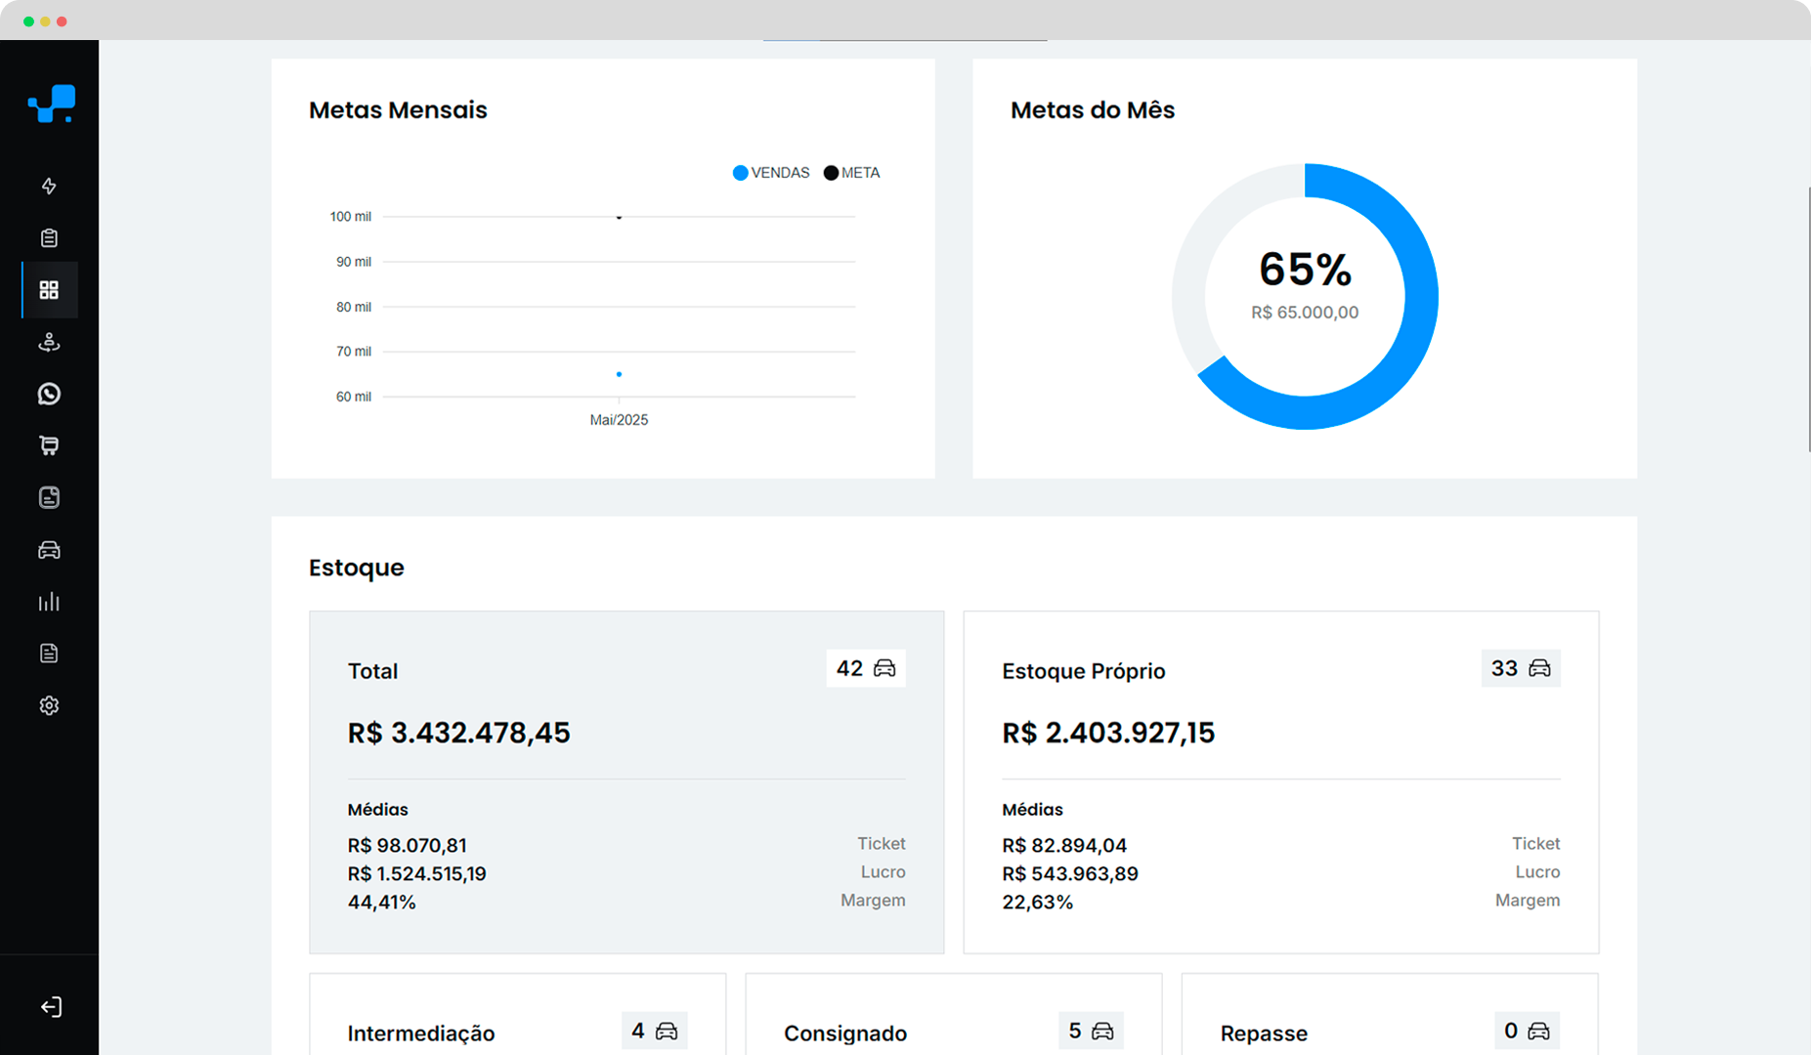Click the 44,41% margin value
This screenshot has height=1055, width=1811.
click(x=381, y=902)
